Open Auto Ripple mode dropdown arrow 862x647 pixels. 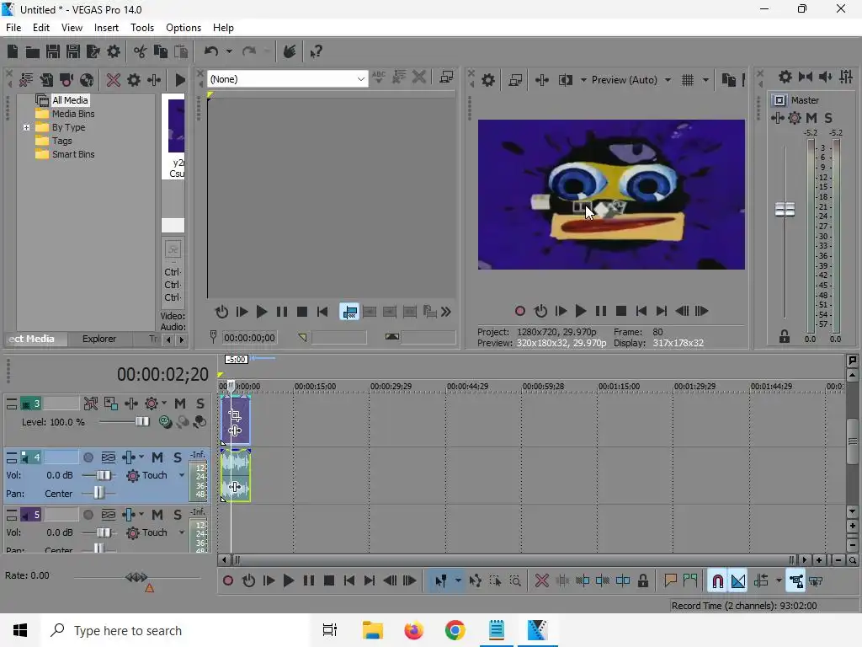(x=779, y=580)
